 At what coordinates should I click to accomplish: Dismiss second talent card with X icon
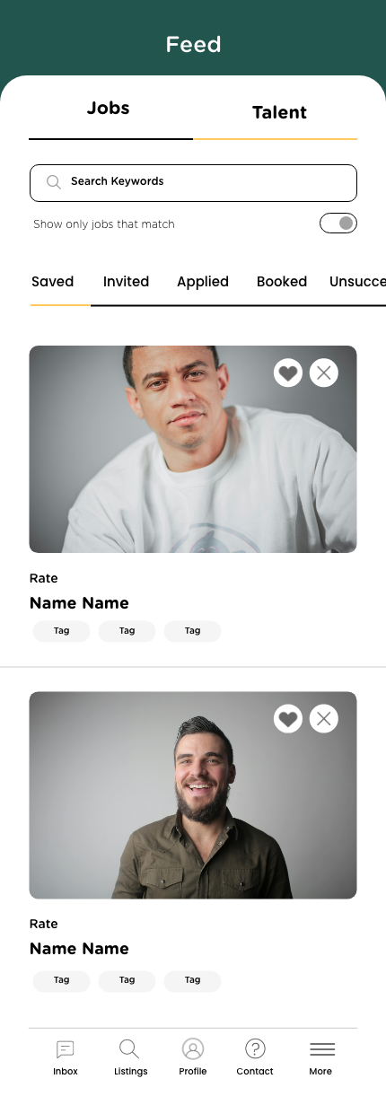click(x=324, y=718)
